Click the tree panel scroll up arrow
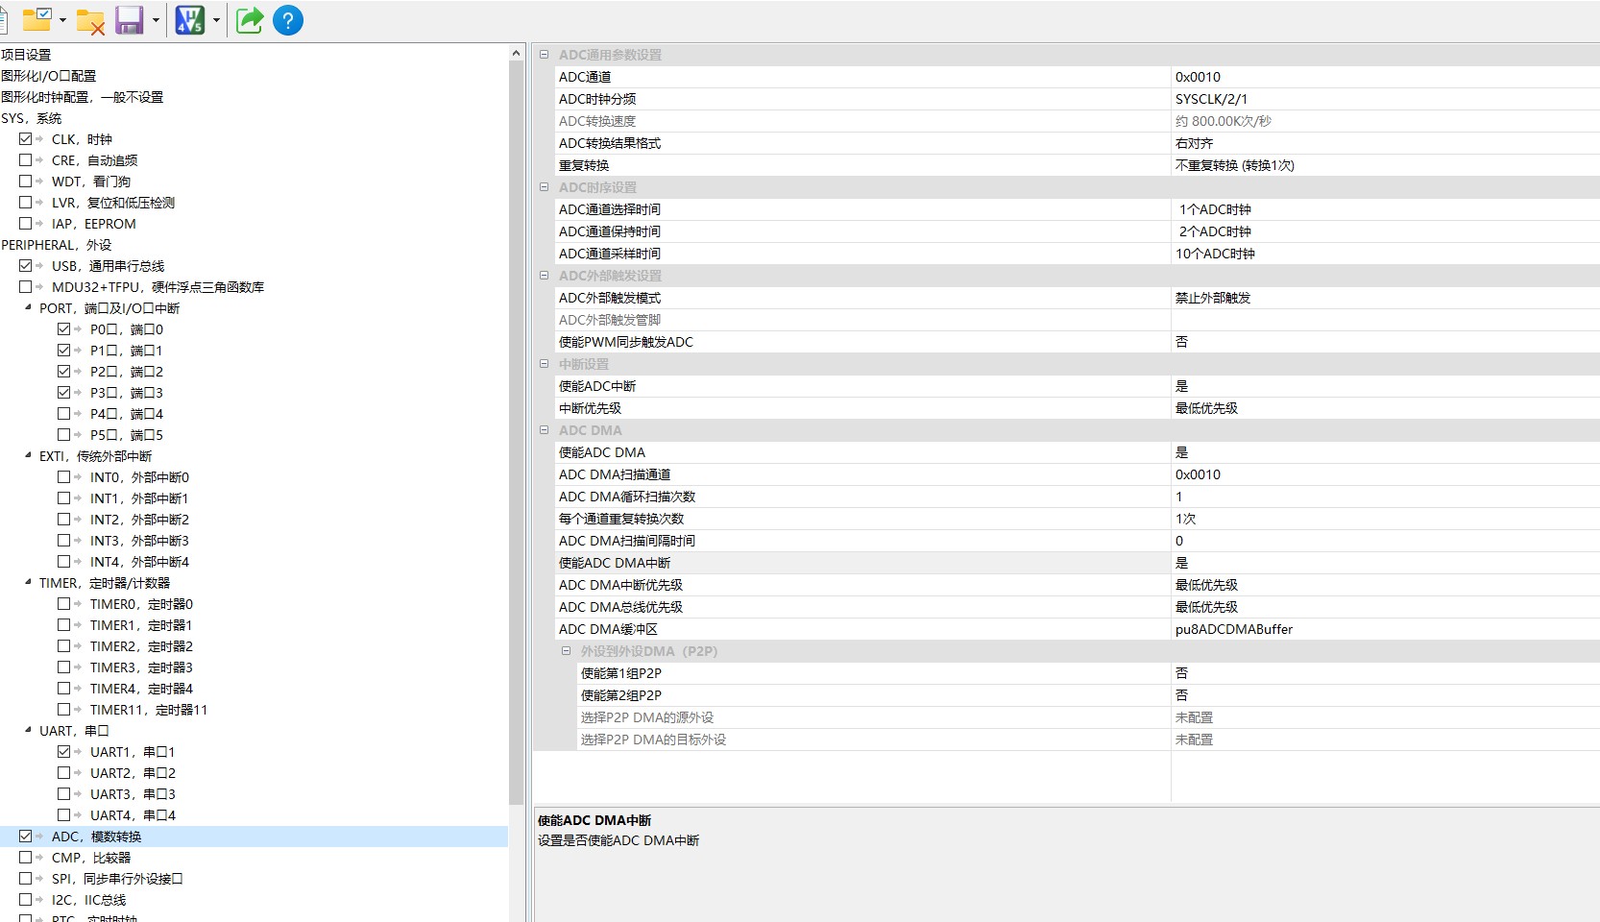This screenshot has height=922, width=1600. click(x=516, y=54)
